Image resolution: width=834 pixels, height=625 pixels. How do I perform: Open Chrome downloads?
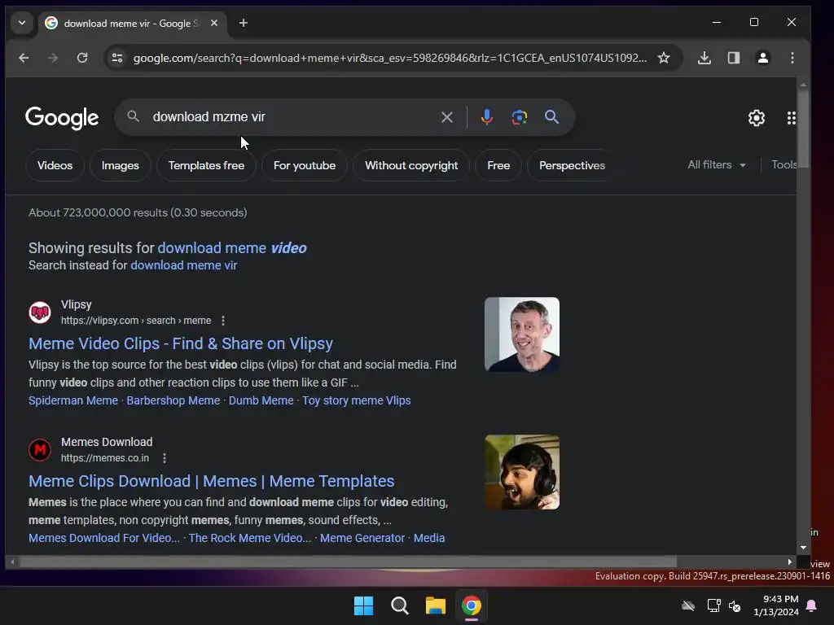[x=705, y=58]
